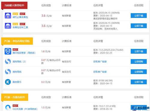Click 获取推广链接 in 搜狗导航 (2) row

pyautogui.click(x=100, y=61)
